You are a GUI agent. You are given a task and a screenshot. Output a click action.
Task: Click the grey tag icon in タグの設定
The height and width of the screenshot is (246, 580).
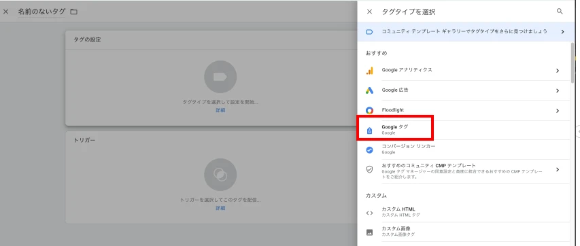220,77
